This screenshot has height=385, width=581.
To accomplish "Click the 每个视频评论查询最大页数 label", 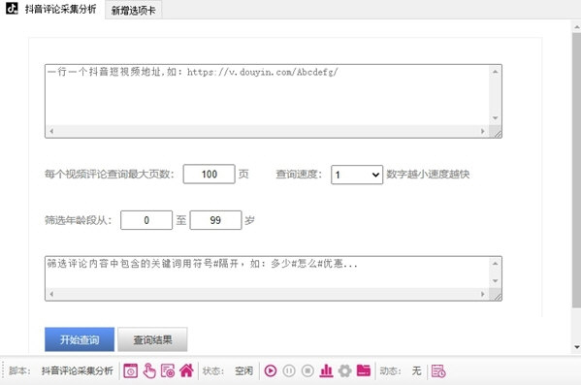I will point(110,174).
